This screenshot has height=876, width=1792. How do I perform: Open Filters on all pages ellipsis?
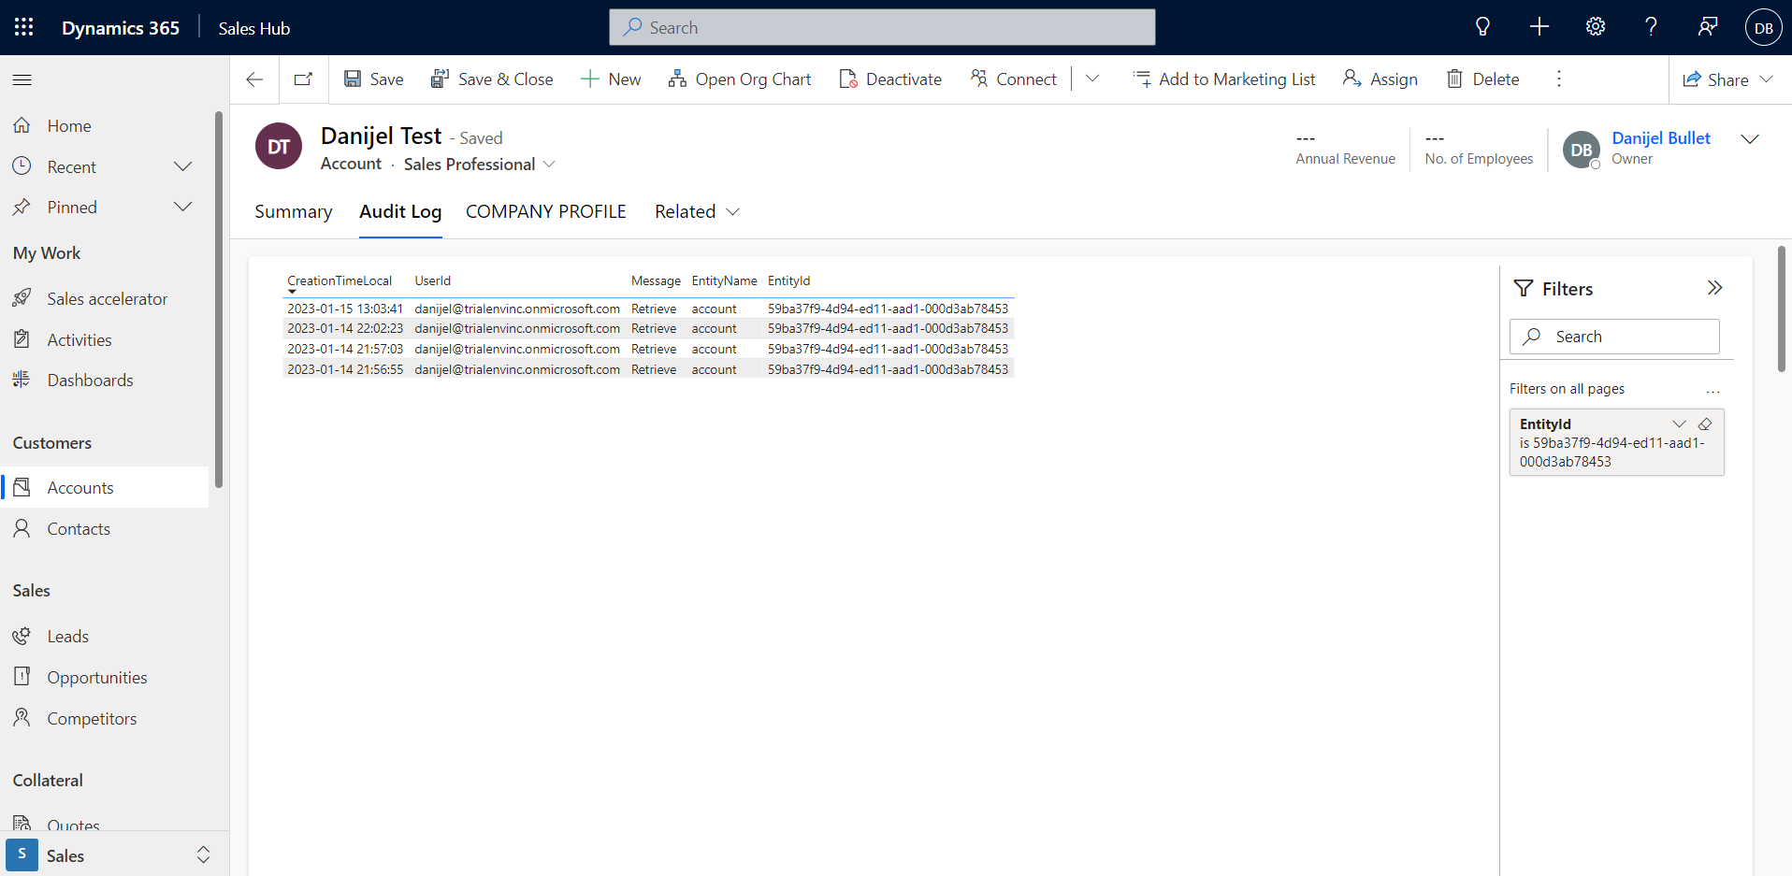[1713, 390]
